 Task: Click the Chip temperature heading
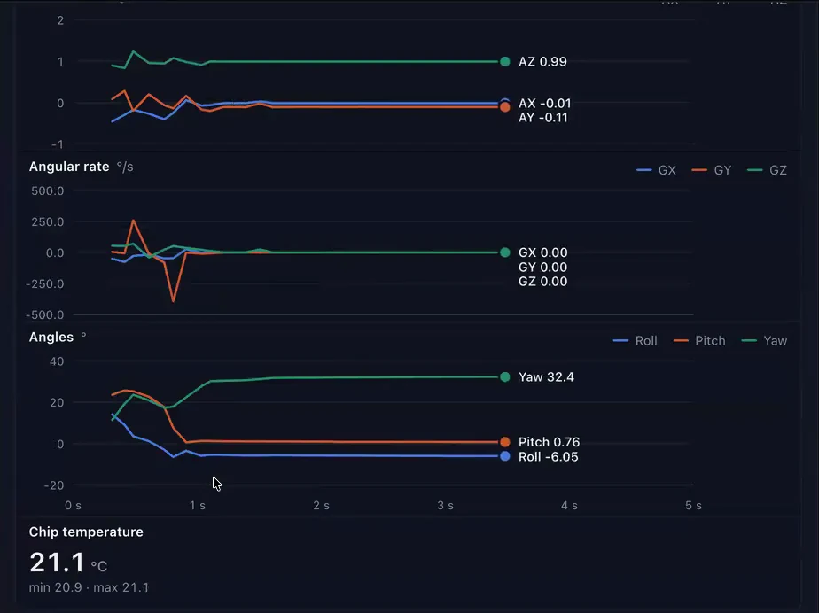(86, 532)
